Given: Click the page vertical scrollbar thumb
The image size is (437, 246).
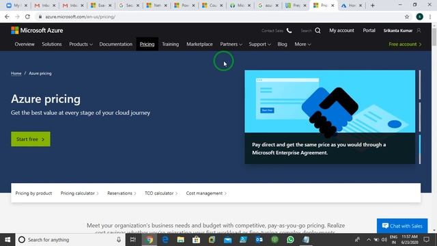Looking at the screenshot, I should tap(434, 36).
